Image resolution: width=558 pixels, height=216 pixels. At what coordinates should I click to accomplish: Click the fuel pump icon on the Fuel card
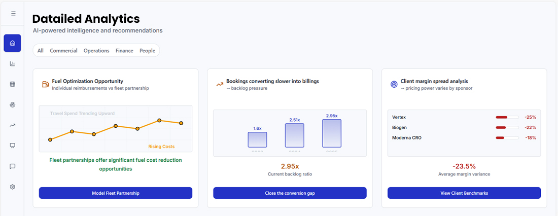point(45,84)
